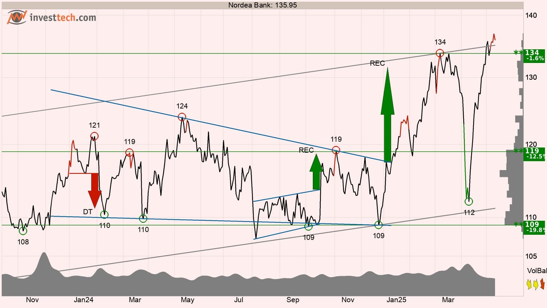Click the Jan25 date label
This screenshot has height=308, width=547.
397,300
